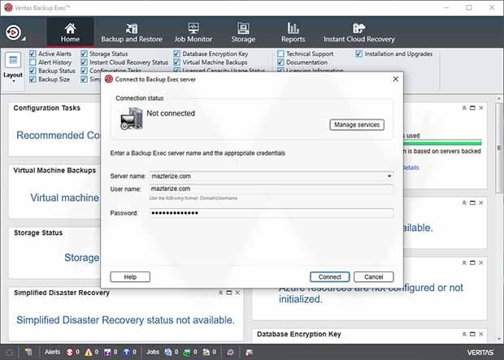The height and width of the screenshot is (360, 504).
Task: Click the server connection status icon
Action: coord(131,119)
